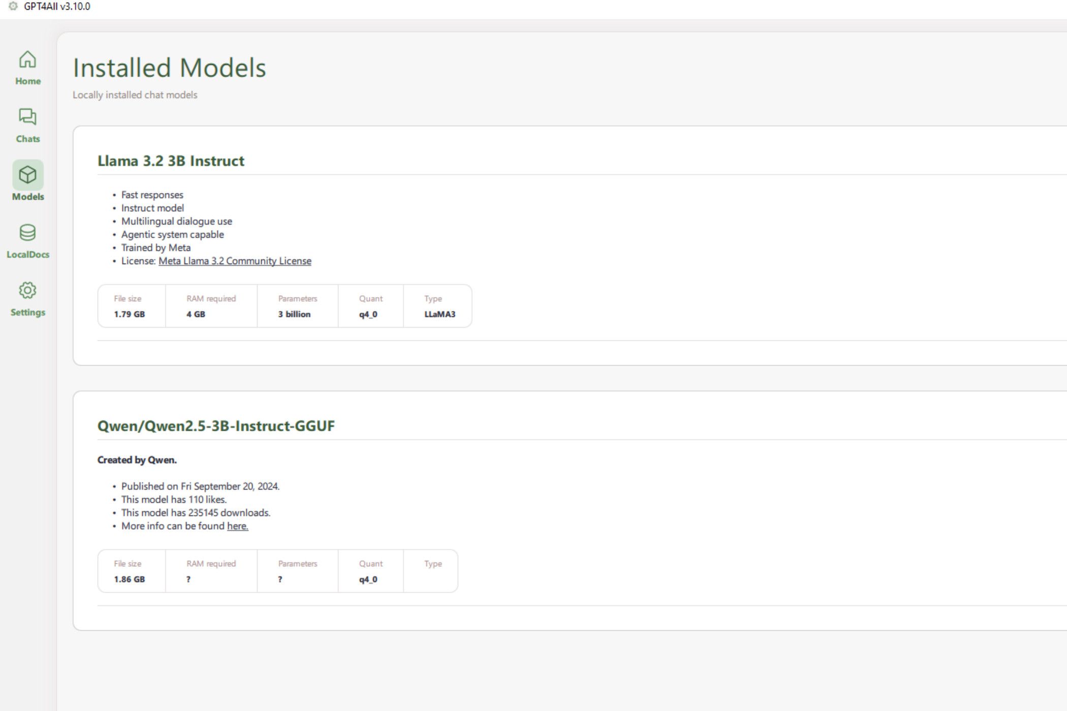The height and width of the screenshot is (711, 1067).
Task: Click the GPT4All title bar app icon
Action: tap(13, 6)
